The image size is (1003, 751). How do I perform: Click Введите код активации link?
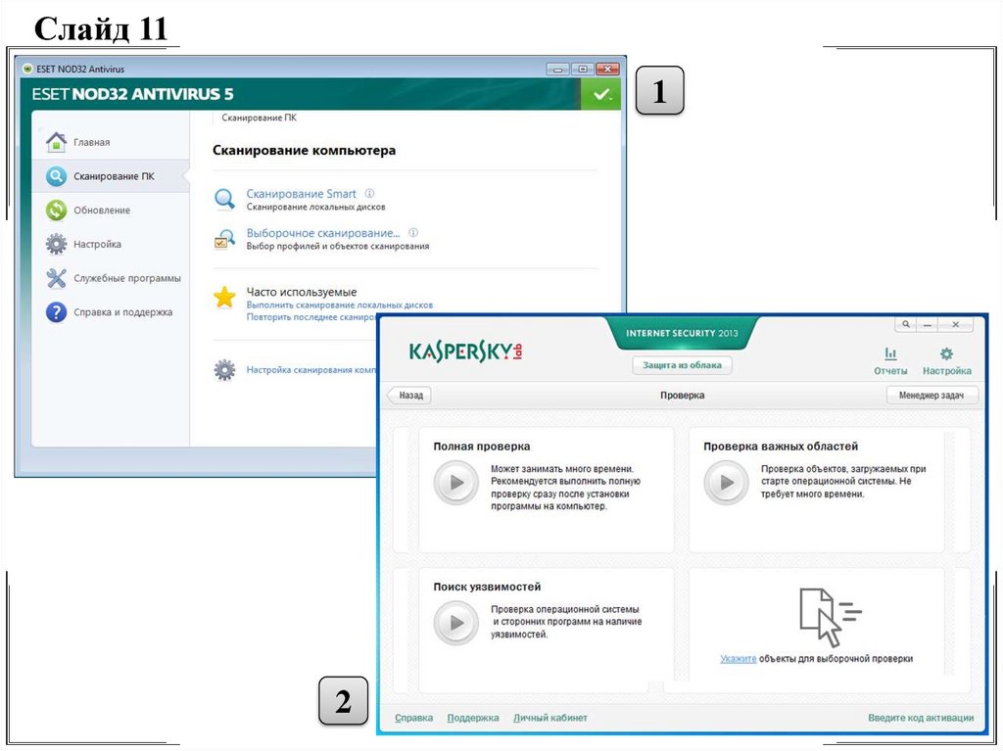(920, 718)
